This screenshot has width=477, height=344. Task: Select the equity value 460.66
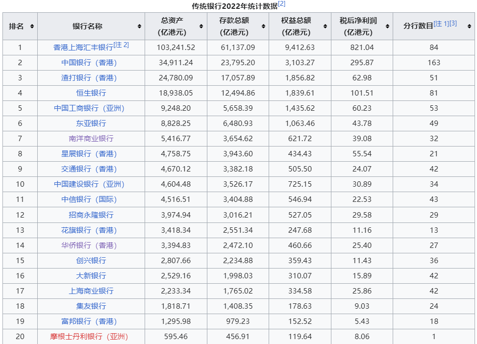tap(300, 246)
